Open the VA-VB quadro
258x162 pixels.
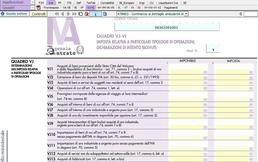tap(67, 8)
